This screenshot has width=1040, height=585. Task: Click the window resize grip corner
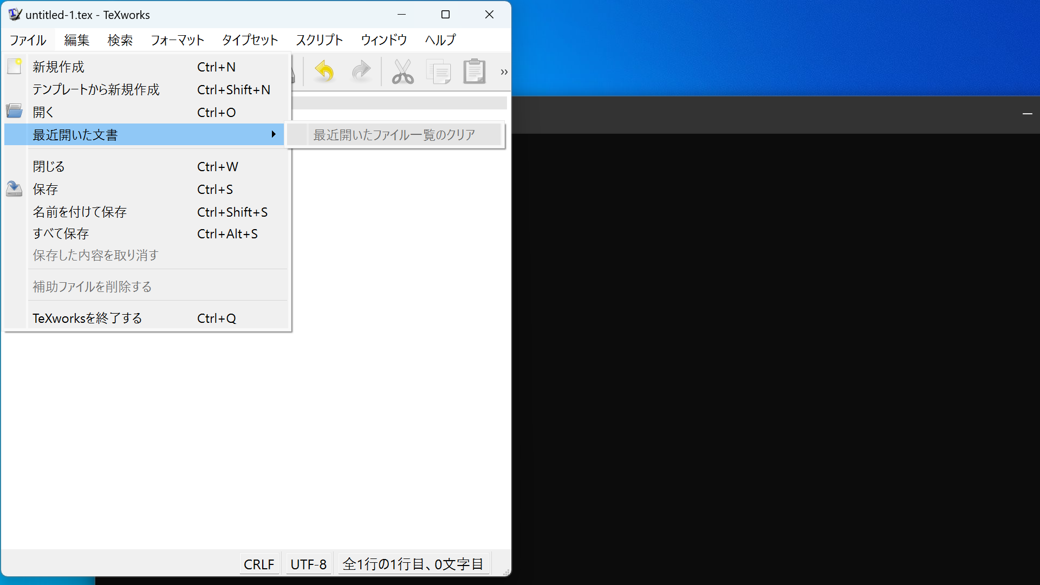[x=506, y=571]
